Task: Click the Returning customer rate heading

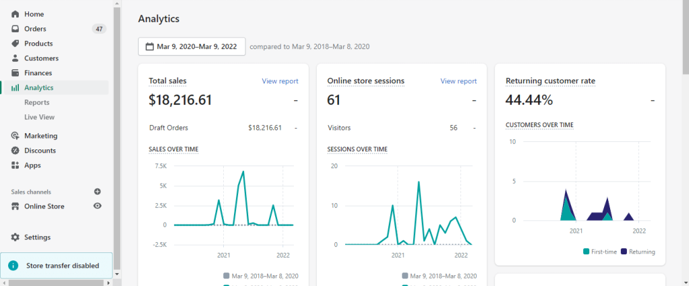Action: click(550, 81)
